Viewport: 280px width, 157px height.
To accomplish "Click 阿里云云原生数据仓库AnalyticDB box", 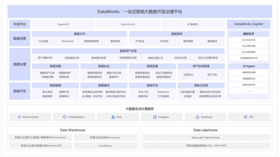I will (x=41, y=145).
